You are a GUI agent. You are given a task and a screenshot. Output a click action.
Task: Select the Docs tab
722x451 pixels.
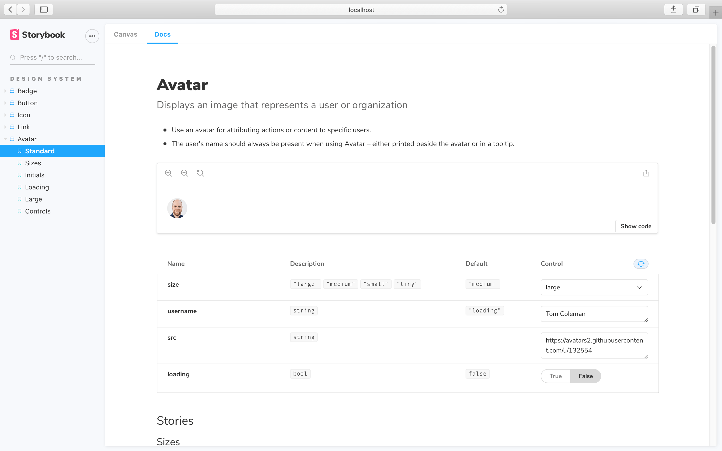tap(162, 34)
